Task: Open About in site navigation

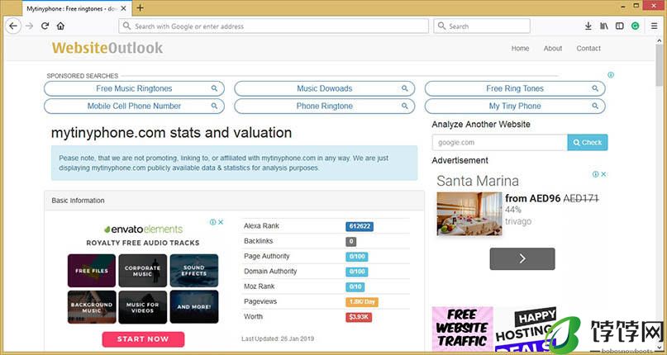Action: pyautogui.click(x=553, y=49)
